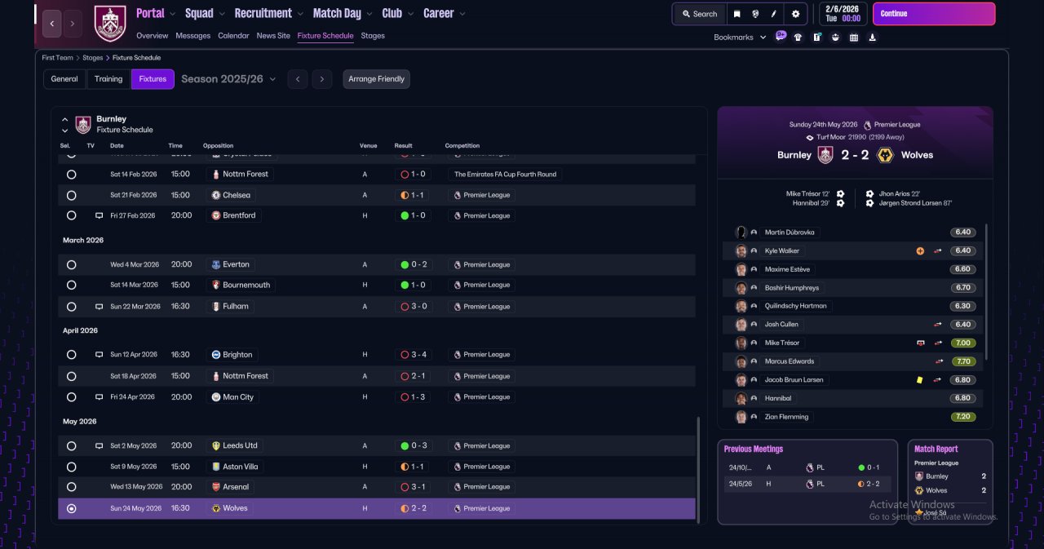Screen dimensions: 1044x549
Task: Click the shirt icon in bookmarks bar
Action: (x=798, y=37)
